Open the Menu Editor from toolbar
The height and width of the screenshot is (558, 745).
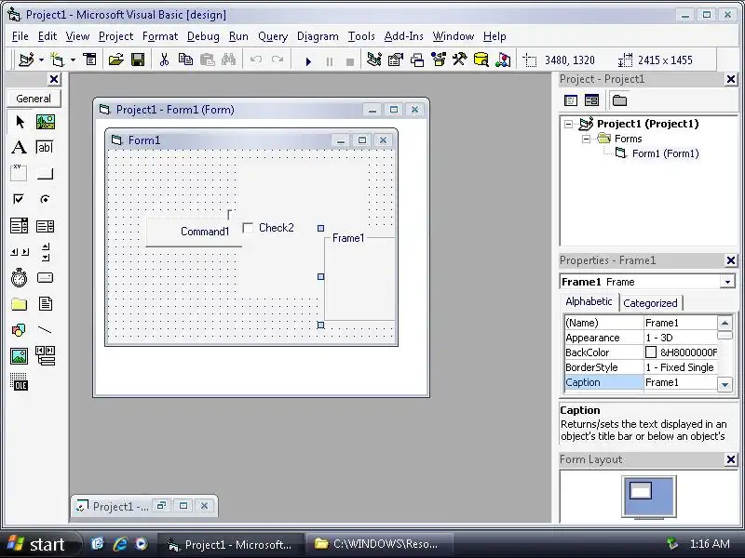click(89, 60)
